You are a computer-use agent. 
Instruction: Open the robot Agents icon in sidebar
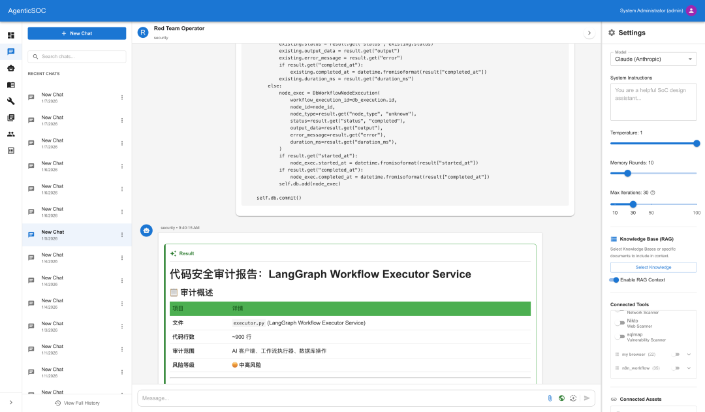tap(10, 68)
